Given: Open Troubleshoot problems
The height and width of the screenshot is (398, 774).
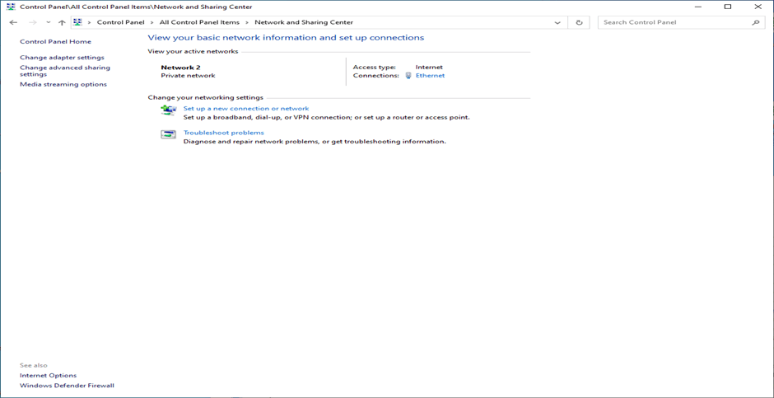Looking at the screenshot, I should pyautogui.click(x=224, y=133).
